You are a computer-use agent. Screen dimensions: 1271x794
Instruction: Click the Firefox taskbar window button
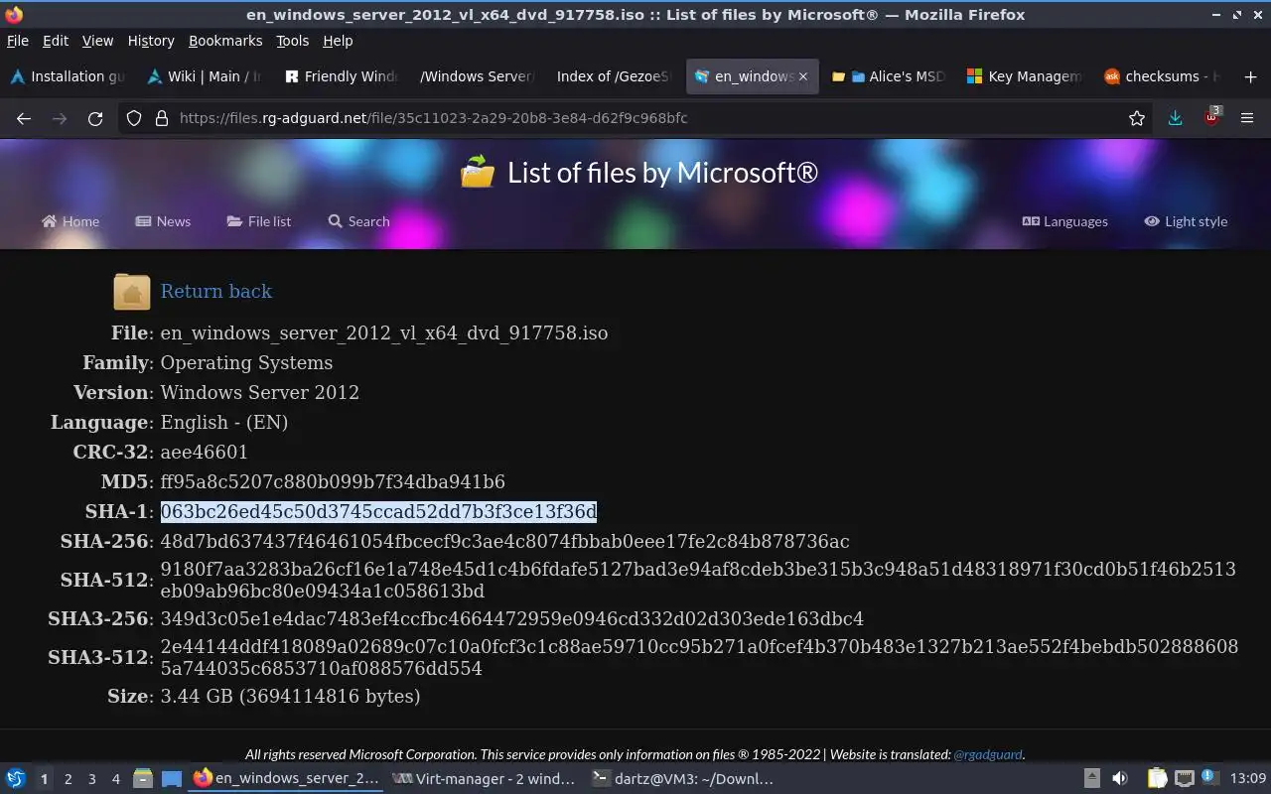[x=286, y=779]
